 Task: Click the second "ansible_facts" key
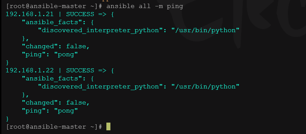coord(52,78)
